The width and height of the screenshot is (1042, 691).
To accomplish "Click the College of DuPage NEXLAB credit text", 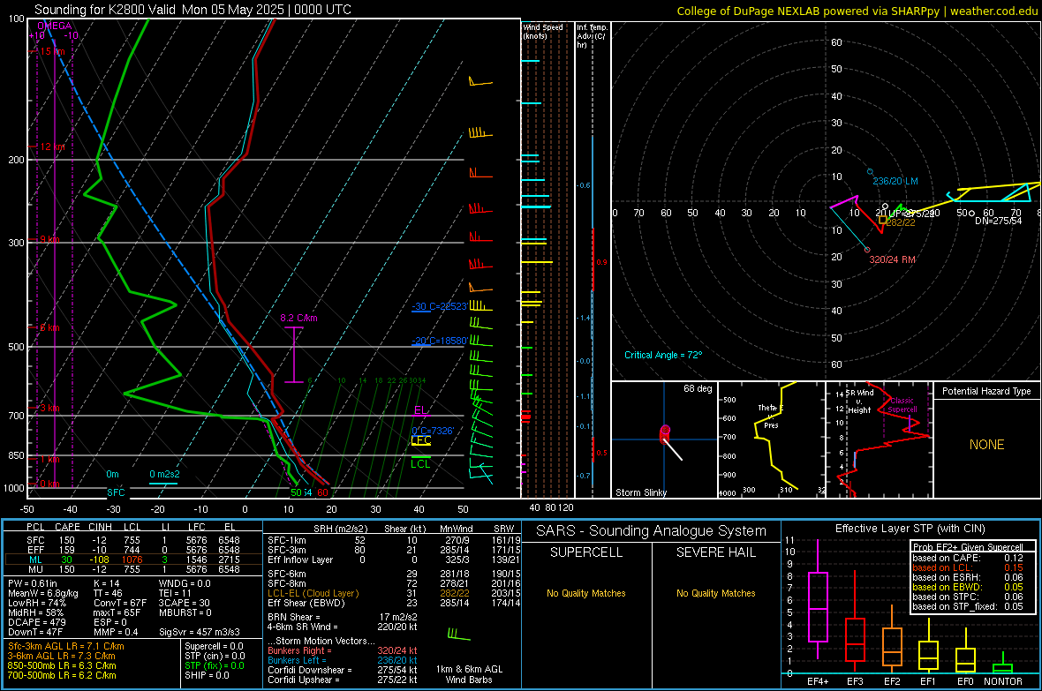I will click(857, 11).
